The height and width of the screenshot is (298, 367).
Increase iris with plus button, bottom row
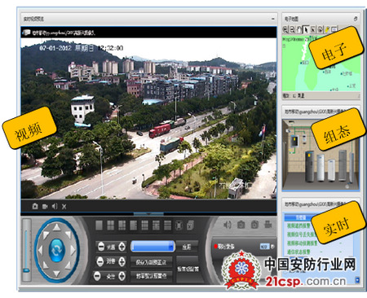point(122,276)
